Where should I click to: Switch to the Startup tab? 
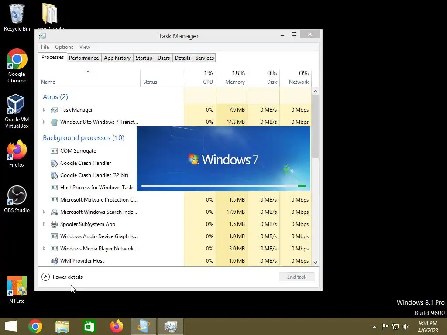pos(144,58)
